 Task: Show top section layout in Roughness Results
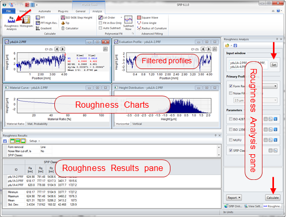click(x=13, y=141)
